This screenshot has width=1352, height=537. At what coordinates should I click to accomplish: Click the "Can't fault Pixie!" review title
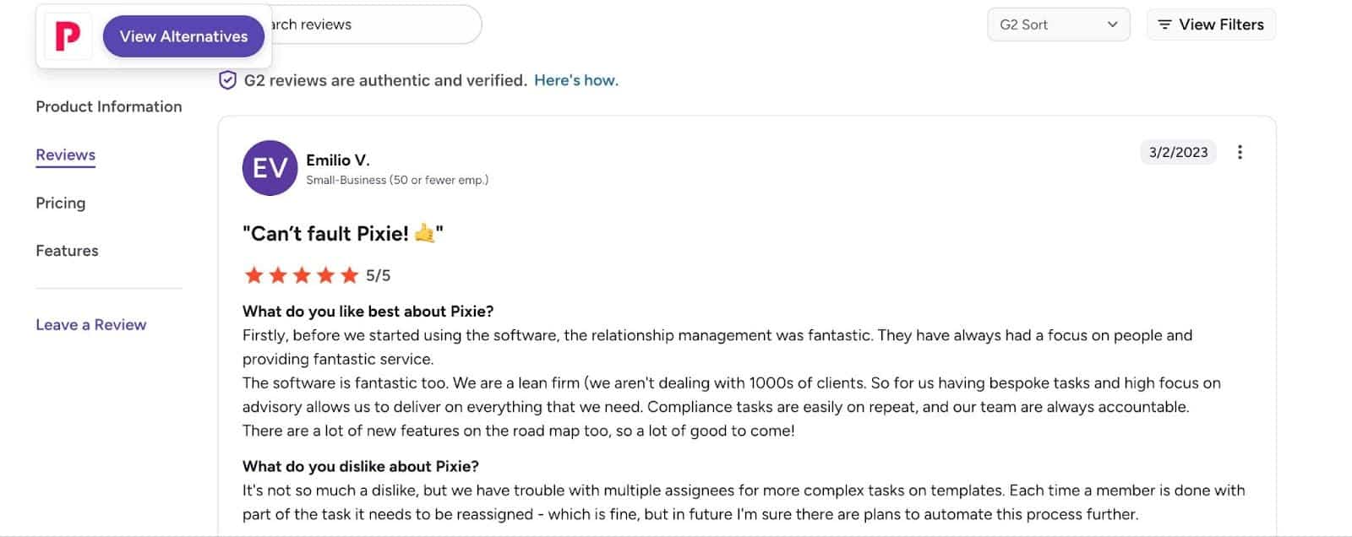pyautogui.click(x=342, y=233)
